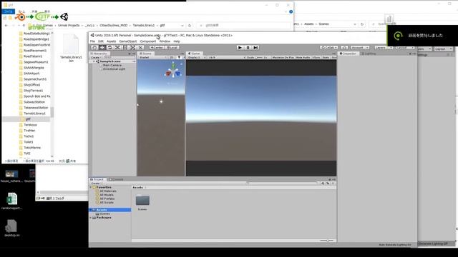The image size is (458, 257).
Task: Toggle Scene view lighting bulb icon
Action: [179, 57]
